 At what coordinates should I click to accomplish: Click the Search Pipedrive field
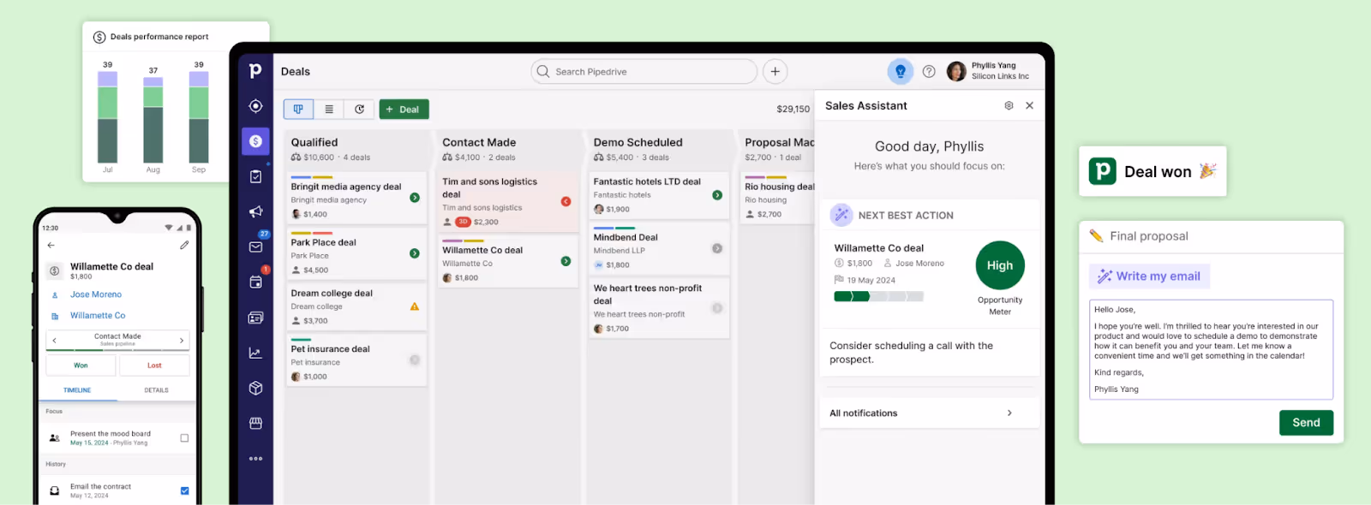coord(644,72)
